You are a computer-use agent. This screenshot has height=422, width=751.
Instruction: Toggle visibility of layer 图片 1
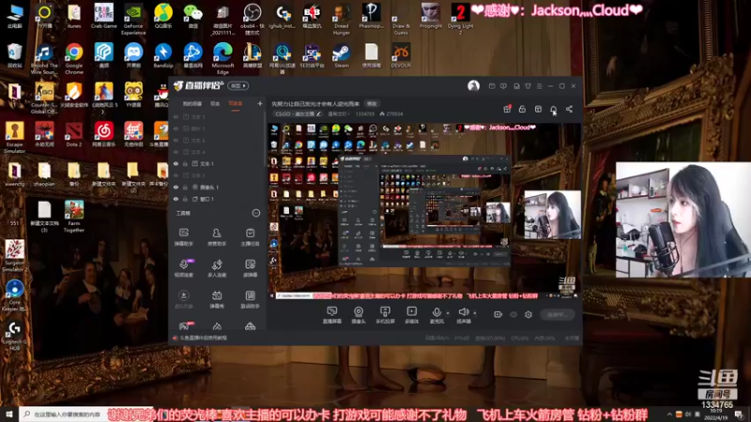tap(176, 128)
